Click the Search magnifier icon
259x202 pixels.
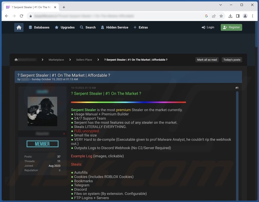click(x=82, y=27)
